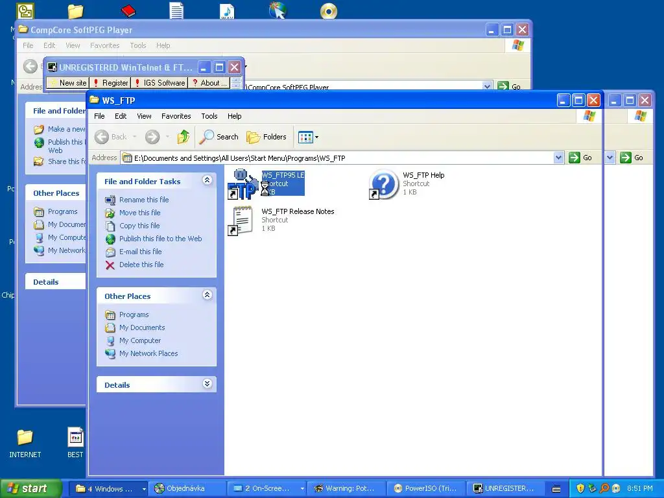This screenshot has width=664, height=498.
Task: Select the WAV audio file desktop icon
Action: (x=227, y=11)
